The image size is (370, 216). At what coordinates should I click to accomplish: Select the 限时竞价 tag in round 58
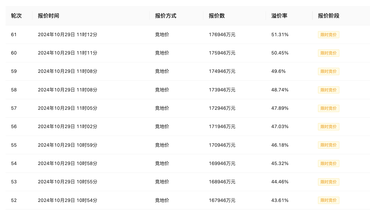point(328,90)
